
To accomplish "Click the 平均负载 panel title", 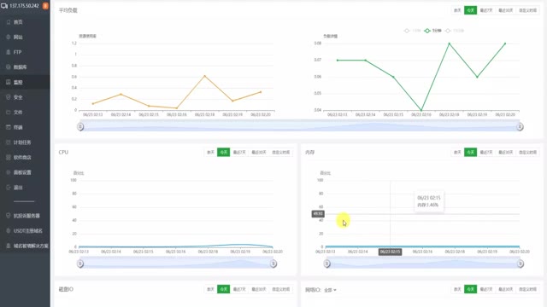I will pyautogui.click(x=68, y=10).
